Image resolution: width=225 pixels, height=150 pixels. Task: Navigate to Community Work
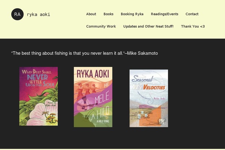pos(101,26)
